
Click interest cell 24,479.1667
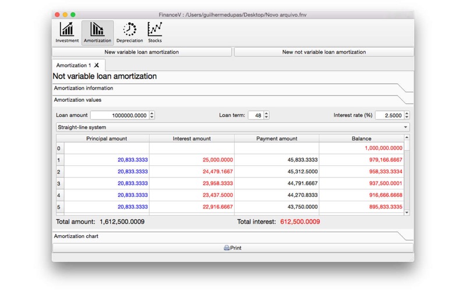[192, 172]
